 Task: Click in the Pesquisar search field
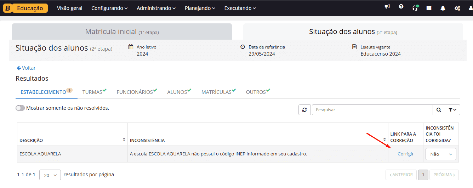click(x=372, y=110)
